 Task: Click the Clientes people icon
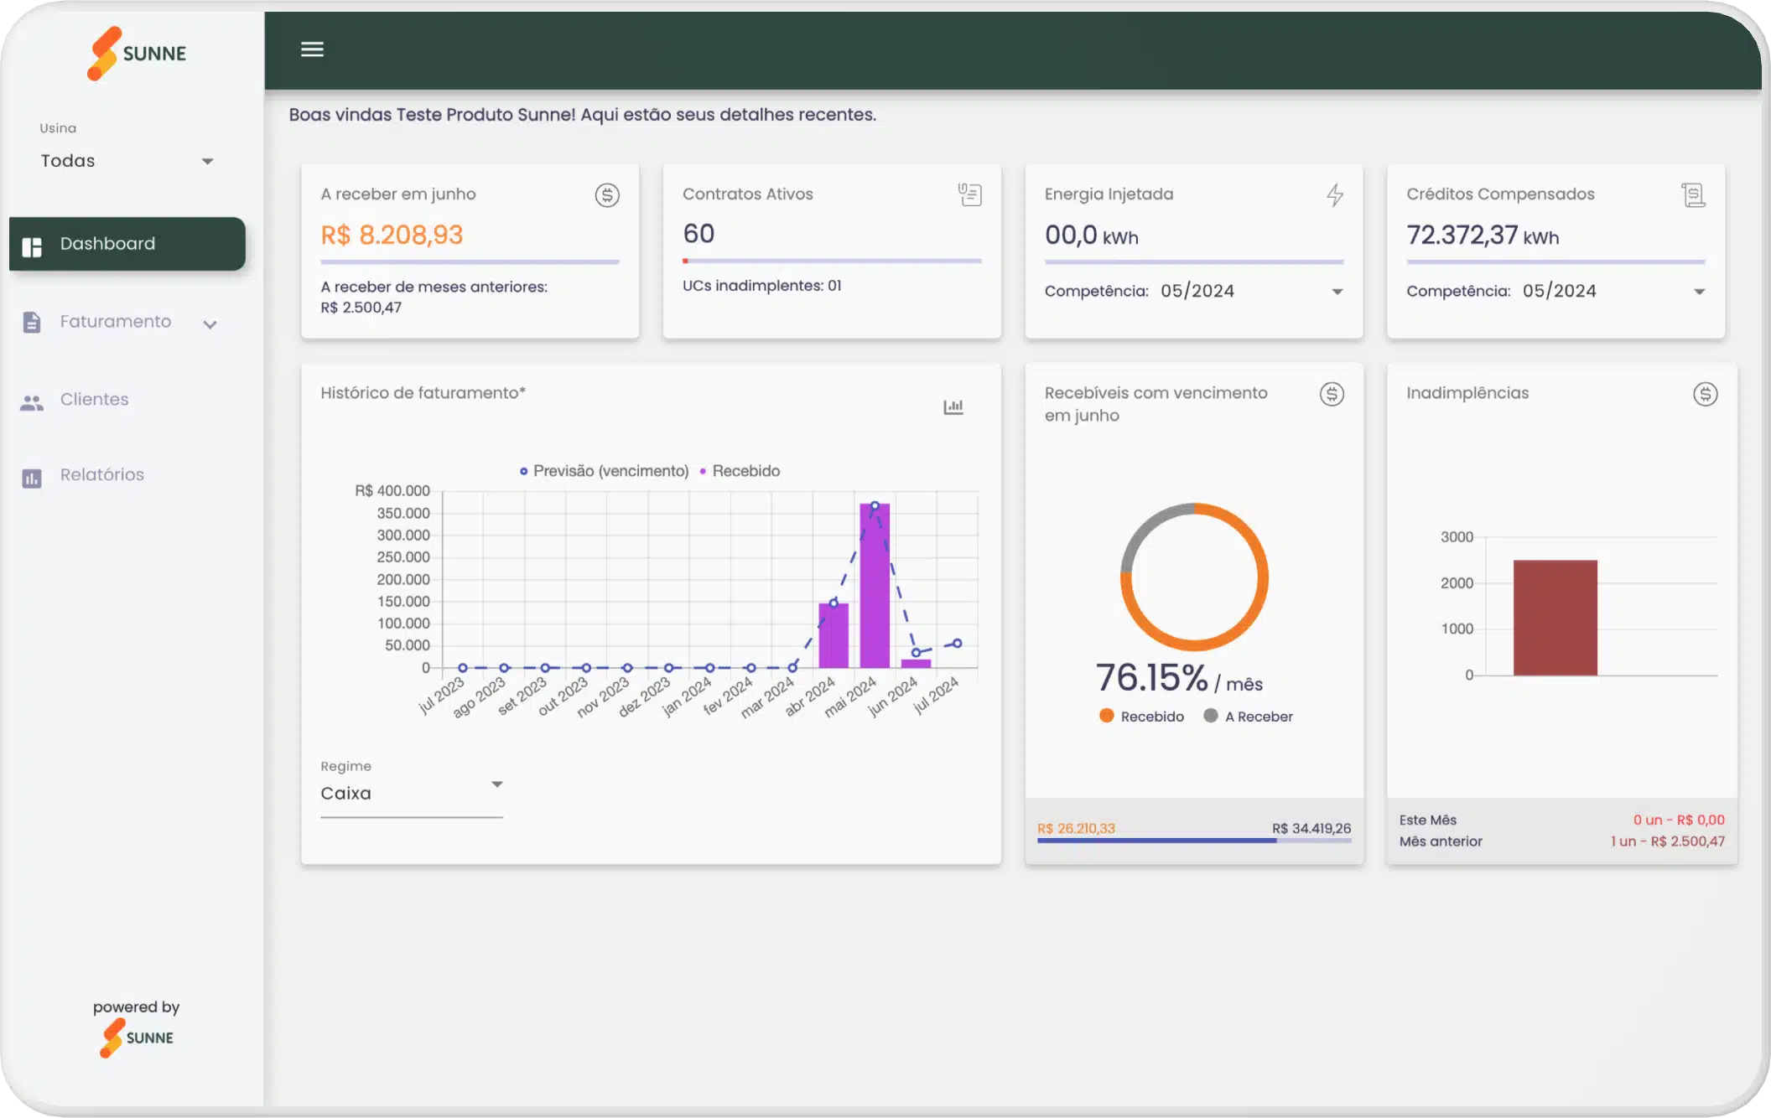(32, 401)
